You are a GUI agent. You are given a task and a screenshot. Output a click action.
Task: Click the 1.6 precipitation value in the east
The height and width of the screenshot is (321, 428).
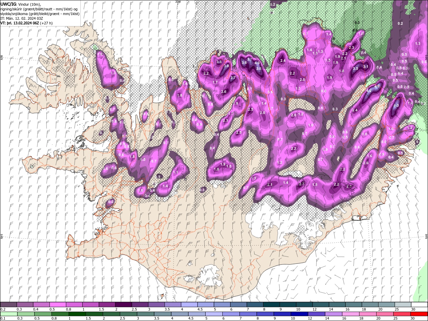point(369,156)
